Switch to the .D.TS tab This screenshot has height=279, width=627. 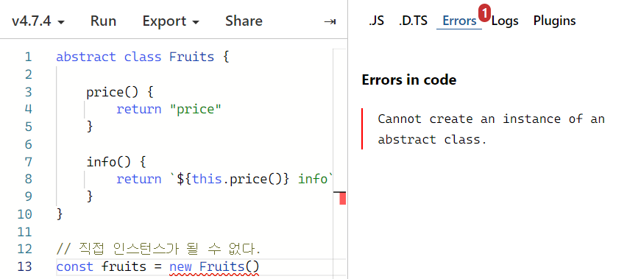tap(413, 21)
